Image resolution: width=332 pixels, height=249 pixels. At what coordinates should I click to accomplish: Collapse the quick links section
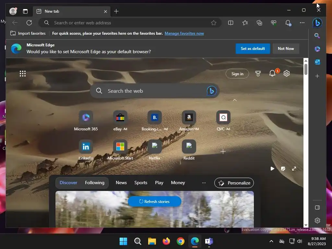235,100
